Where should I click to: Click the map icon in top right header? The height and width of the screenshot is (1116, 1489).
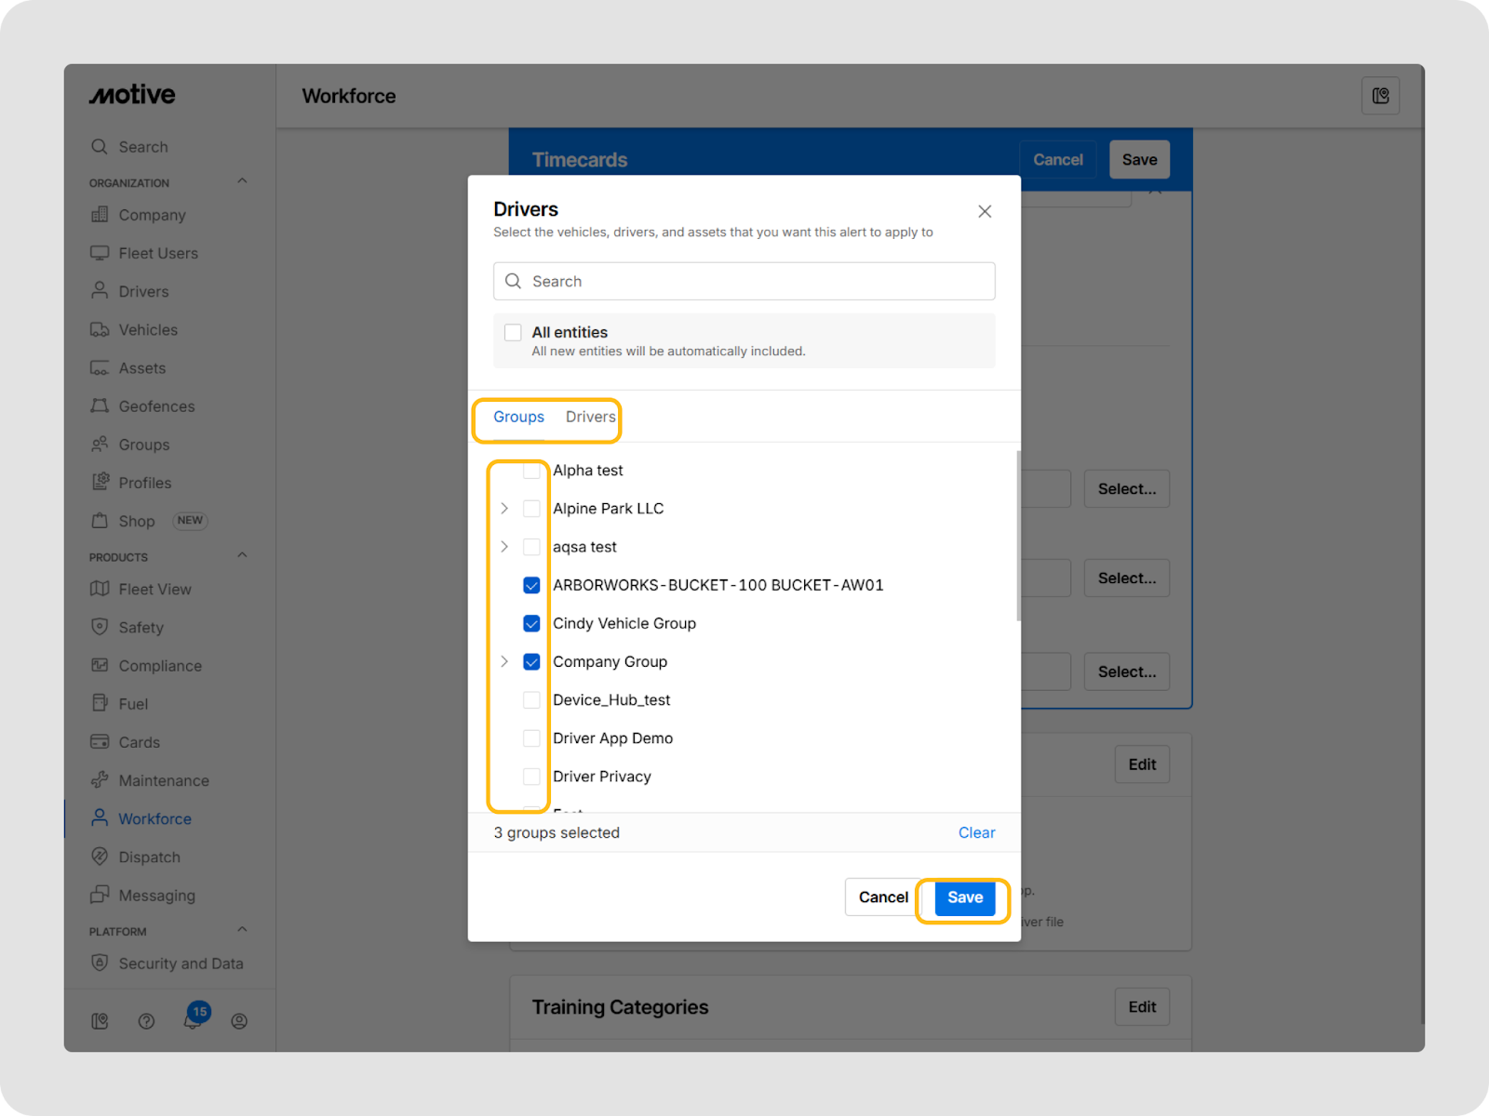click(x=1380, y=96)
